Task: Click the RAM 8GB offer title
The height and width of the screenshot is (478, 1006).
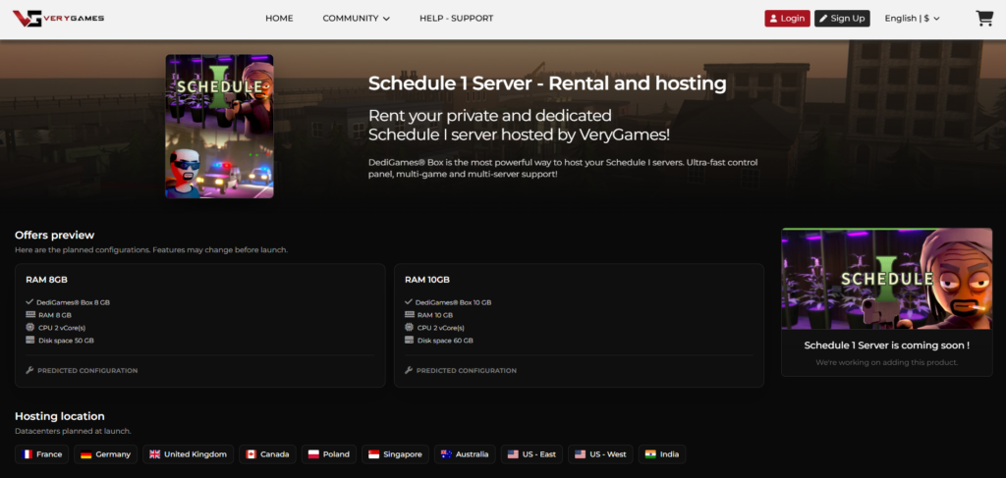Action: (x=47, y=280)
